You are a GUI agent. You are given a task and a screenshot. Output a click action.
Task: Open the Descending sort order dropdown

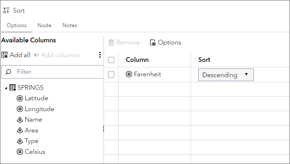pos(225,75)
